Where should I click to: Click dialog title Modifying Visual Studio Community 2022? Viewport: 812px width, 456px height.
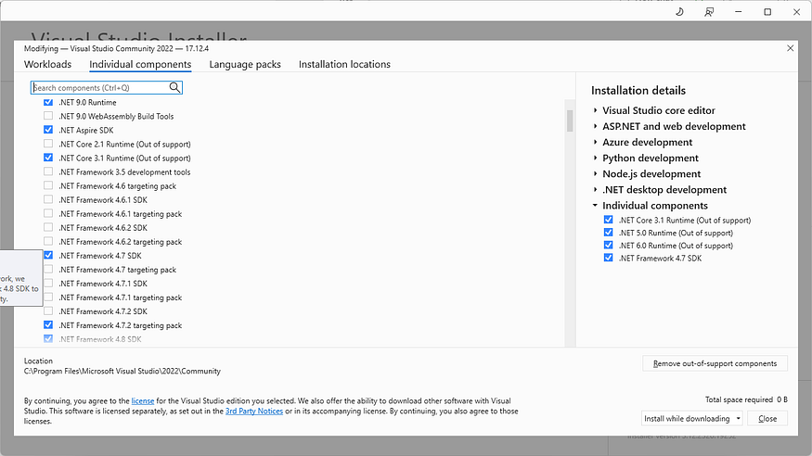[117, 48]
